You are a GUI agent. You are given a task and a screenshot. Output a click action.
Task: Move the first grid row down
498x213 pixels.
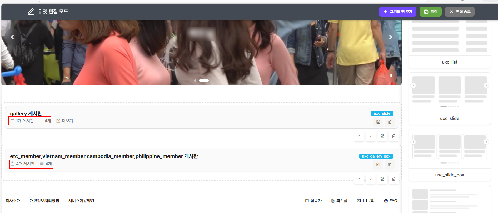(x=371, y=136)
